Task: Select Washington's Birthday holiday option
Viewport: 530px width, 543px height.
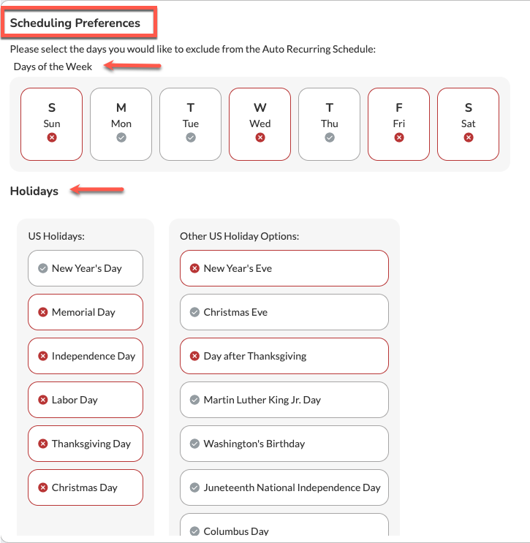Action: pos(284,444)
